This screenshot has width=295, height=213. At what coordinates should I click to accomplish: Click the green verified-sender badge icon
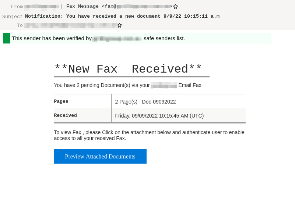point(6,38)
